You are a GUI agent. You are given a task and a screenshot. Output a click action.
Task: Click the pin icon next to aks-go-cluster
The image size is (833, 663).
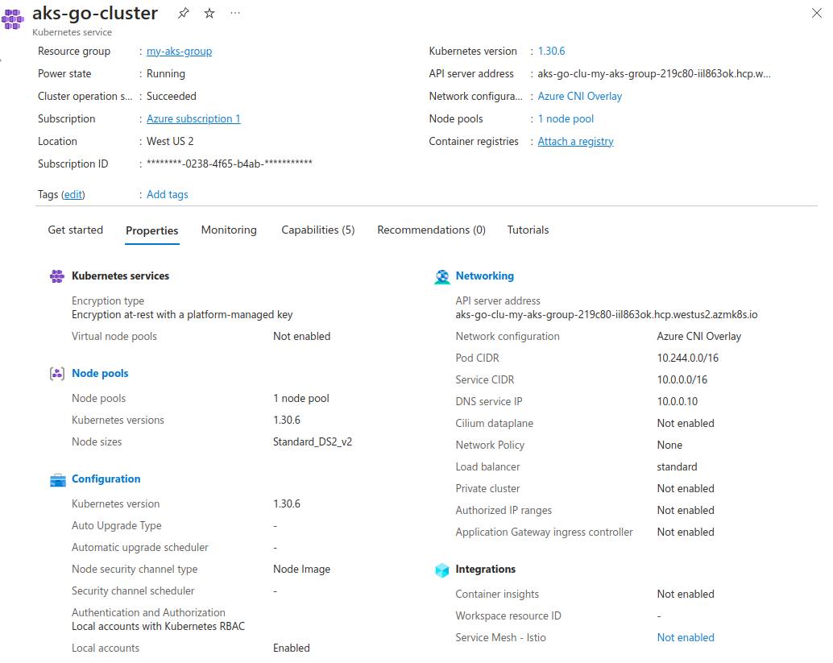pyautogui.click(x=184, y=12)
